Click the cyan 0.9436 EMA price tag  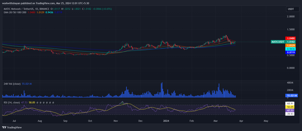click(x=290, y=49)
